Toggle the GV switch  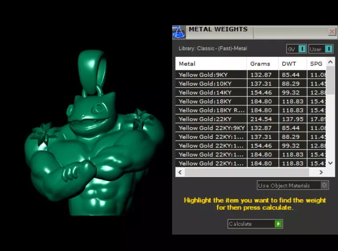tap(296, 49)
